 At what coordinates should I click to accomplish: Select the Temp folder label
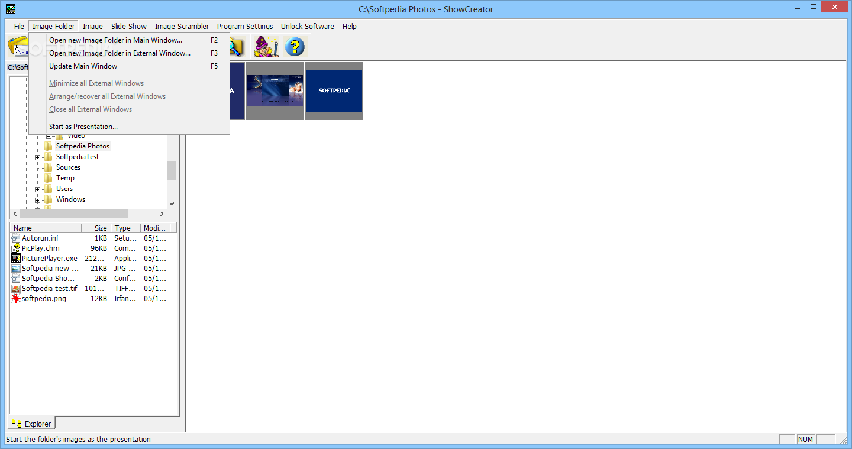click(65, 178)
